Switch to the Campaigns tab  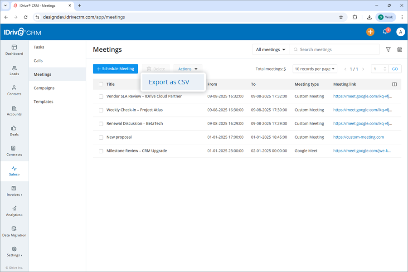click(44, 88)
